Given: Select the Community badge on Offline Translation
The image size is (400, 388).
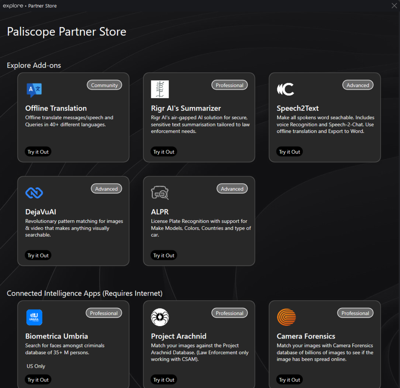Looking at the screenshot, I should 104,85.
